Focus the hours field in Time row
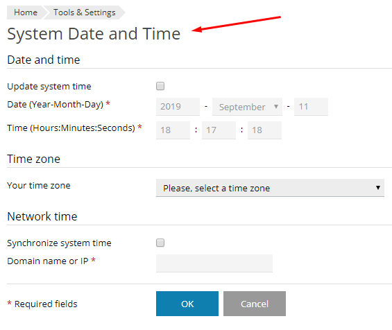 tap(173, 130)
